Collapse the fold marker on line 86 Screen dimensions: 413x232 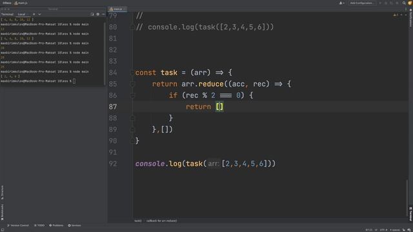point(132,95)
